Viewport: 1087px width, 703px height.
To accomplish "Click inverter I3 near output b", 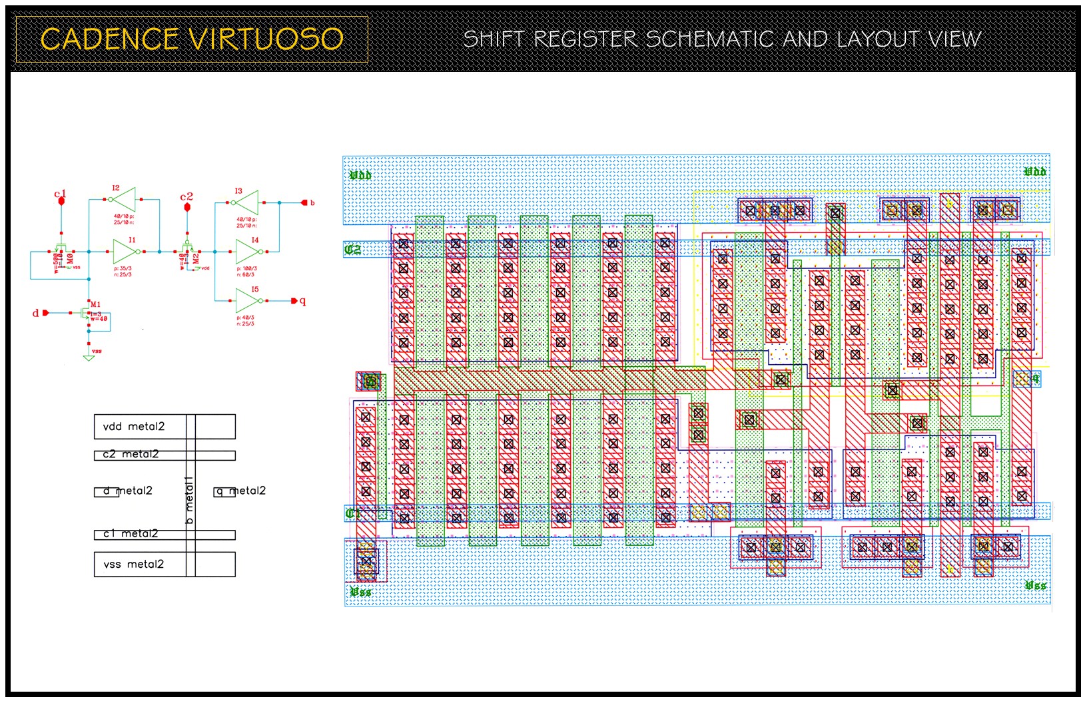I will pos(247,202).
